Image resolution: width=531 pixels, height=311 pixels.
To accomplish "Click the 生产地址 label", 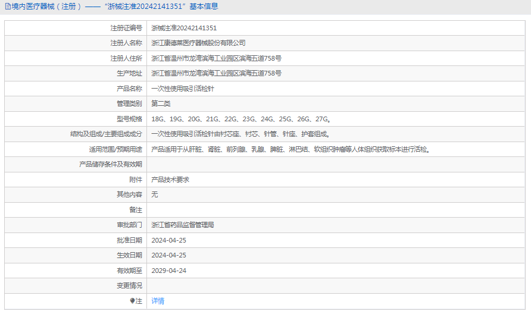I will pyautogui.click(x=129, y=73).
